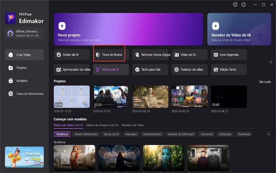
Task: Click the Remover marca d'água eraser icon
Action: coord(137,55)
